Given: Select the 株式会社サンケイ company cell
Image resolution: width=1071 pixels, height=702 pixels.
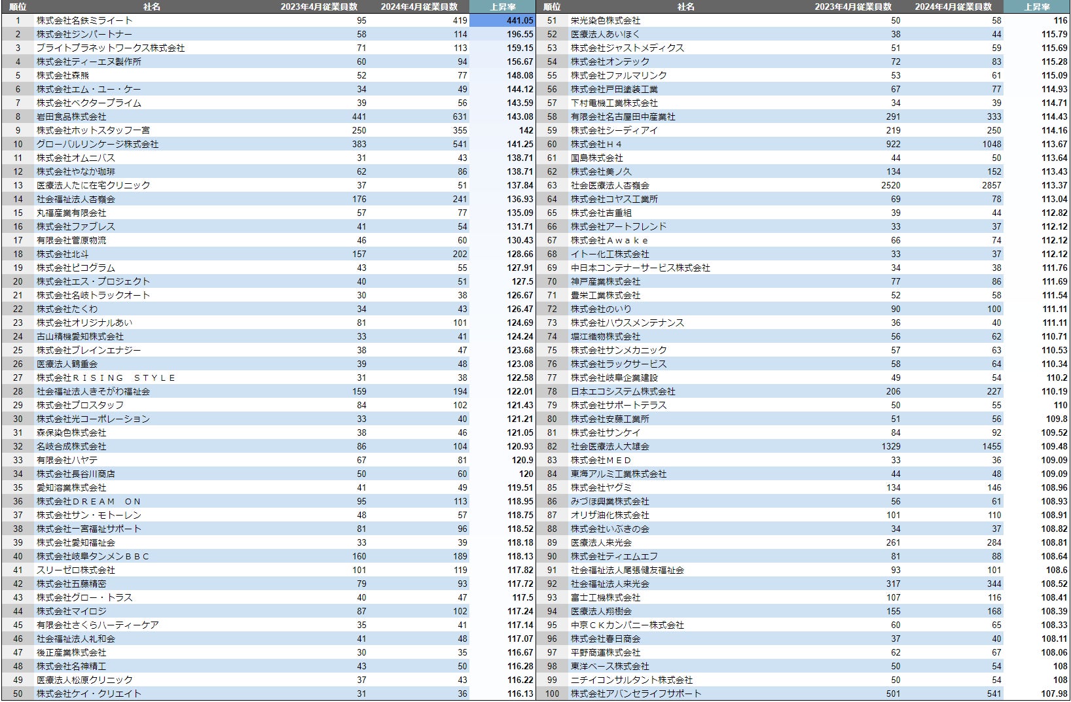Looking at the screenshot, I should [x=606, y=432].
